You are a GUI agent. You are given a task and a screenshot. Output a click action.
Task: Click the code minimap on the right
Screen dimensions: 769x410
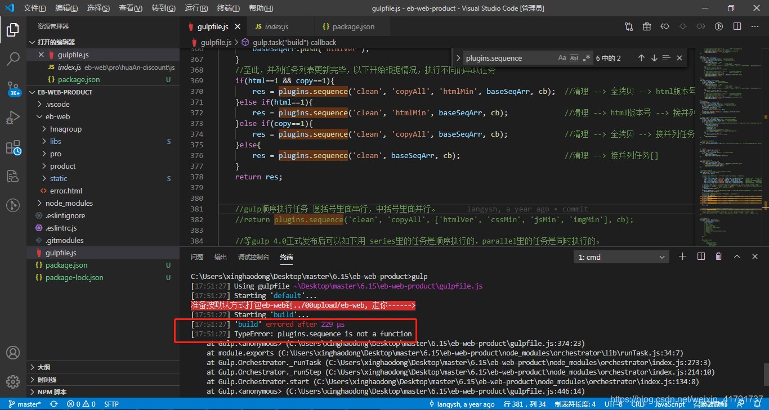click(728, 146)
